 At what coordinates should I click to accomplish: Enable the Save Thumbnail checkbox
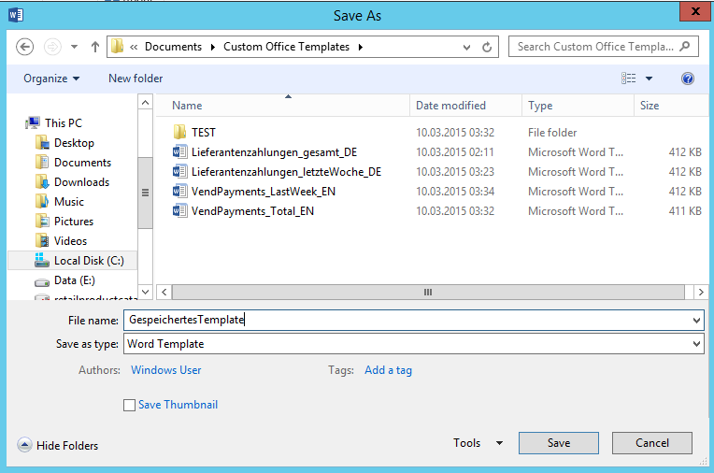[129, 405]
